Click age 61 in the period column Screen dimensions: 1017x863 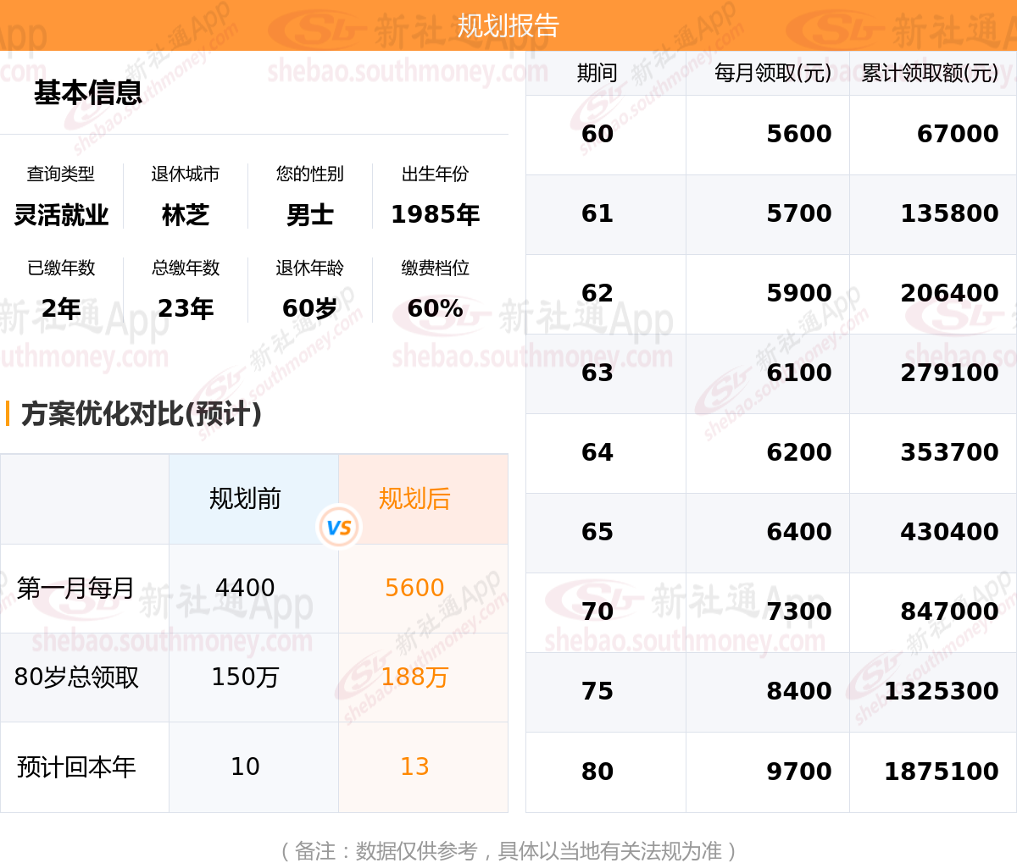(597, 213)
